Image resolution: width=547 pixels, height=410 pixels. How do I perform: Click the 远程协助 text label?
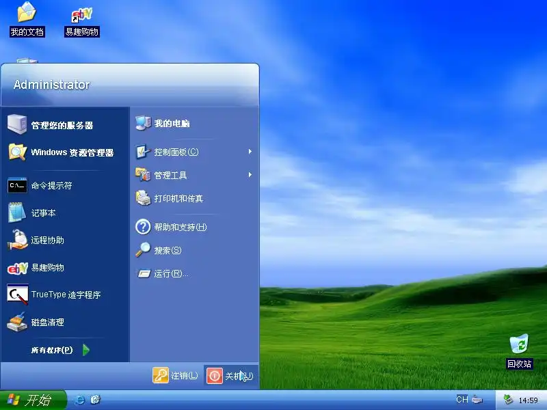tap(47, 241)
